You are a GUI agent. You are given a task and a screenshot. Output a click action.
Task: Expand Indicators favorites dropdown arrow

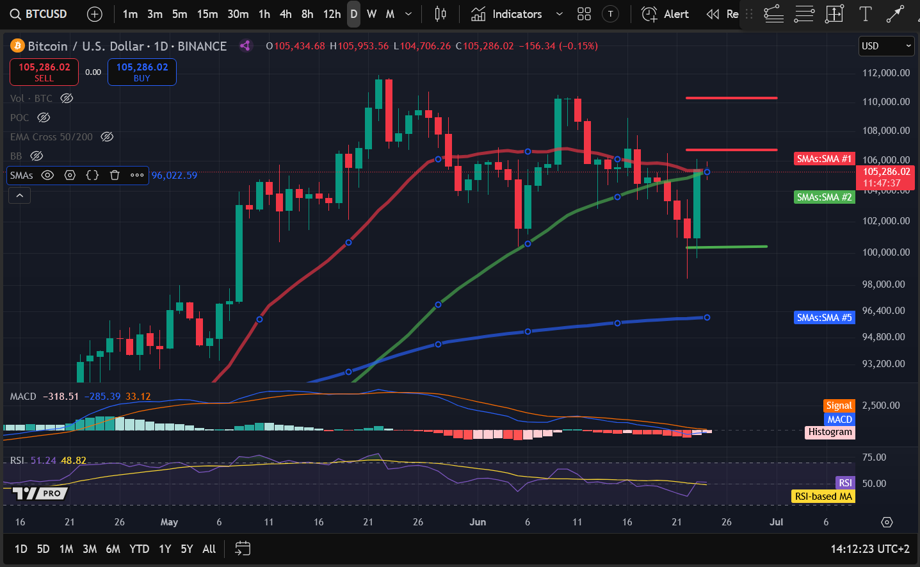[560, 14]
